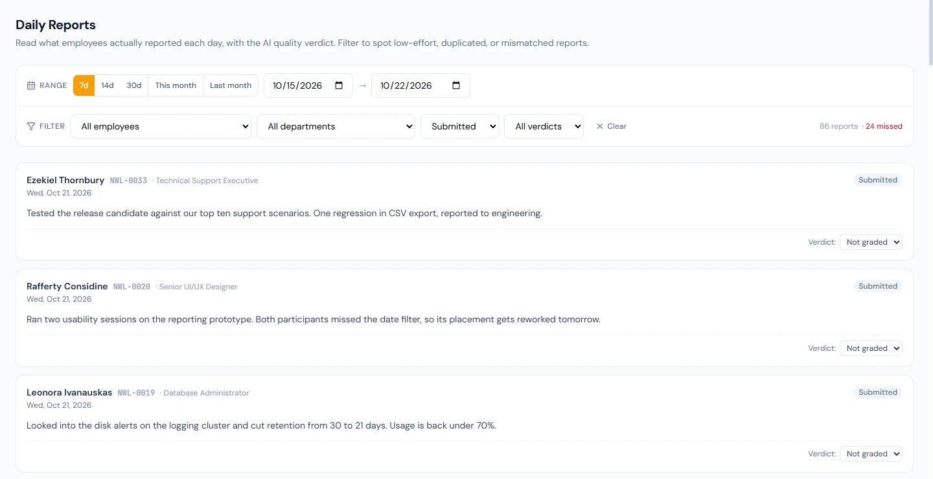Select the 30d range option
Image resolution: width=933 pixels, height=479 pixels.
[x=134, y=85]
